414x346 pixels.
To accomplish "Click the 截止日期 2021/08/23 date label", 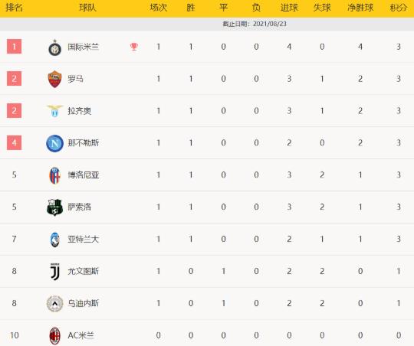I will tap(255, 24).
